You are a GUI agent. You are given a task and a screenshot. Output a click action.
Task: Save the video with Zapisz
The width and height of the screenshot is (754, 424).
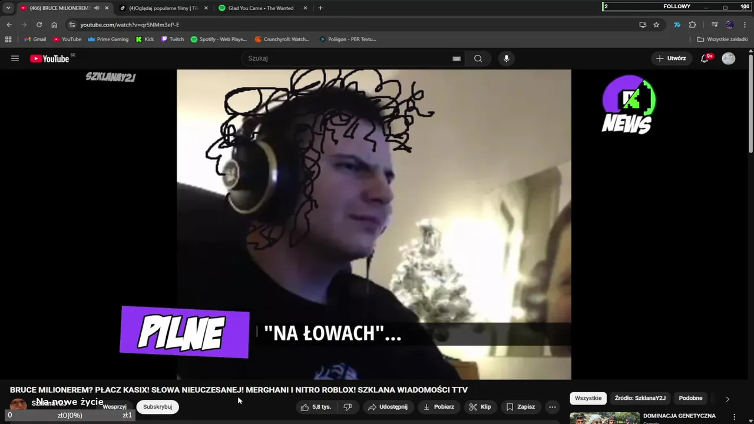coord(521,407)
